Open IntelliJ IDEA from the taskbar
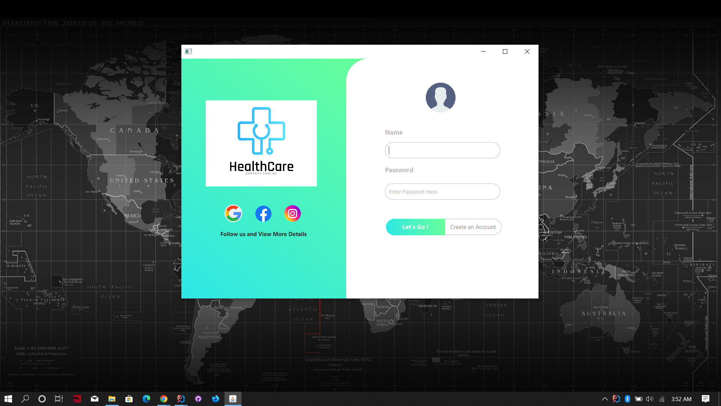The height and width of the screenshot is (406, 721). 181,399
